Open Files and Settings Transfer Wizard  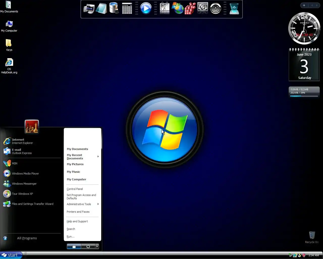click(x=32, y=204)
